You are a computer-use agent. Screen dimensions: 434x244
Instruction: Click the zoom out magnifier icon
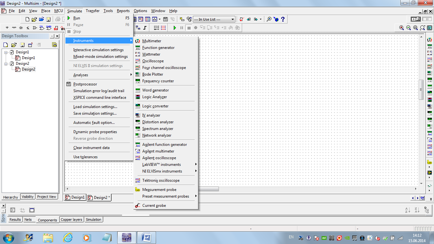pyautogui.click(x=409, y=28)
